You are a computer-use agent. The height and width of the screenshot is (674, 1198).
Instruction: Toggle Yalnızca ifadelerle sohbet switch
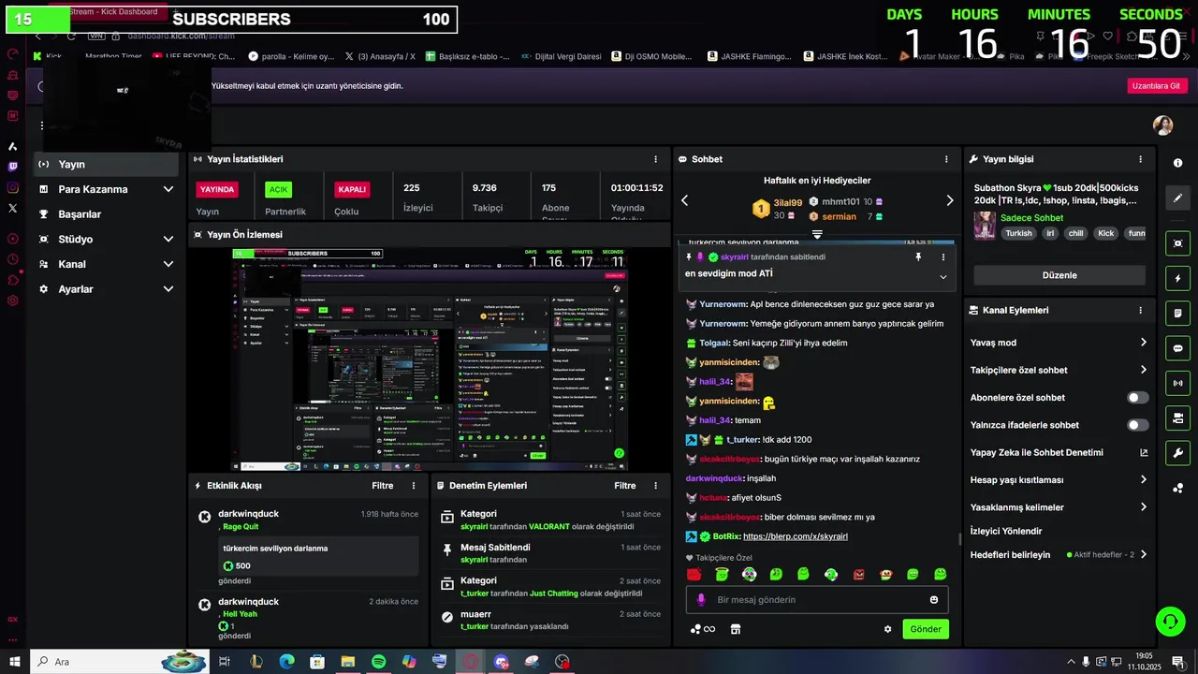[1138, 425]
